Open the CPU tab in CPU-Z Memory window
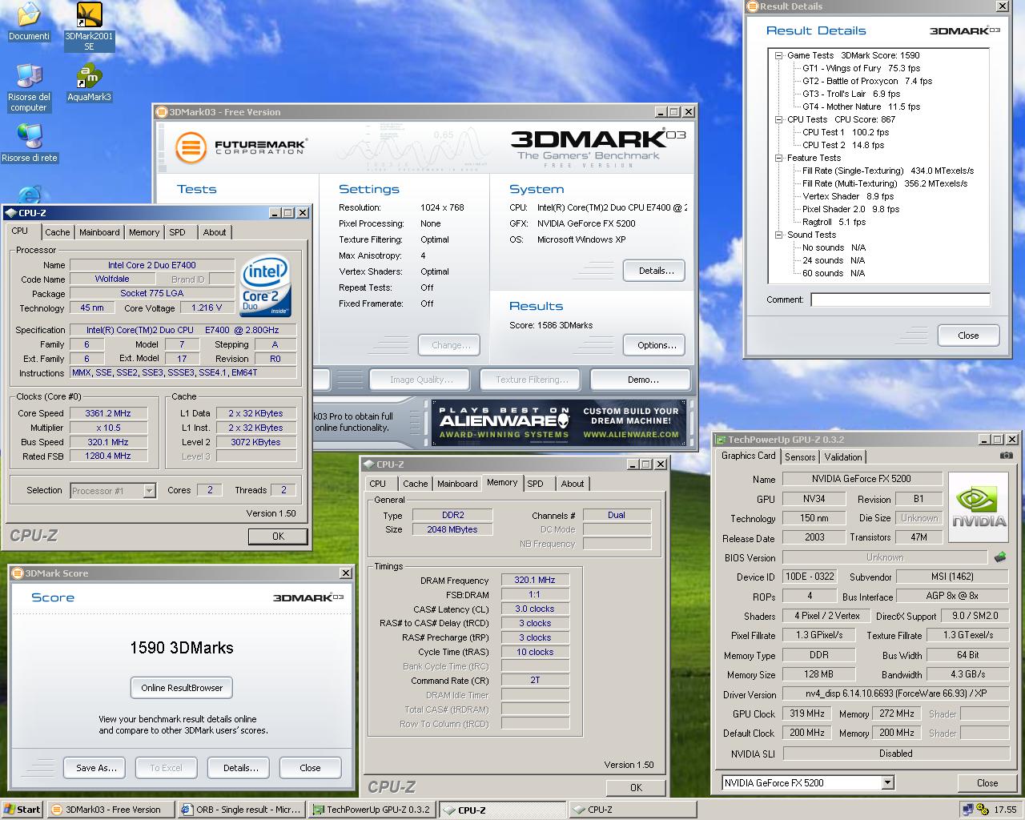 coord(378,484)
